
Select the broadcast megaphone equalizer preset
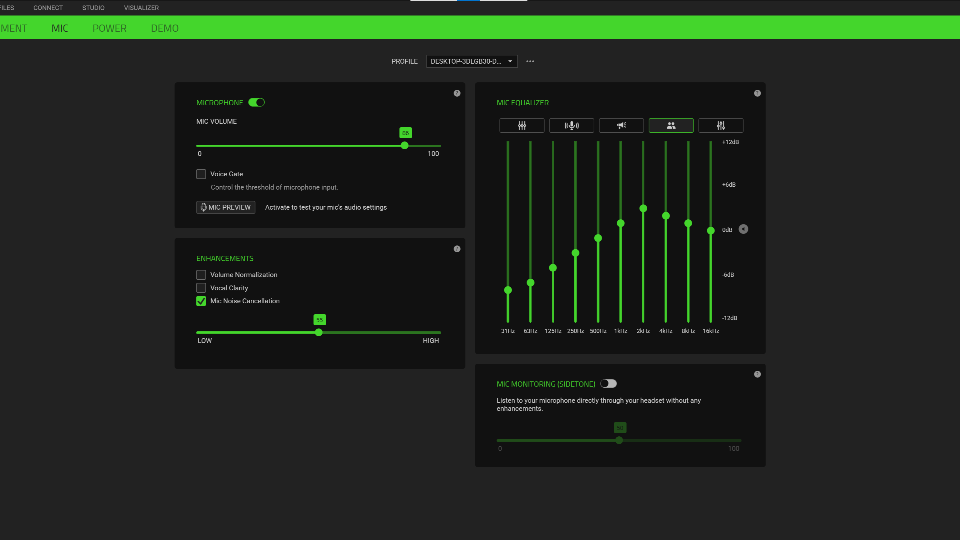(621, 126)
